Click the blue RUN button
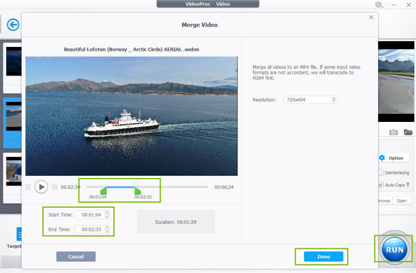Viewport: 416px width, 273px height. pos(395,250)
